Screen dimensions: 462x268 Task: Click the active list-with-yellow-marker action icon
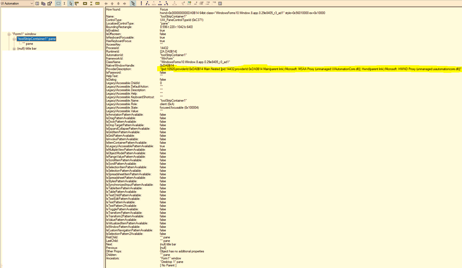click(x=189, y=3)
